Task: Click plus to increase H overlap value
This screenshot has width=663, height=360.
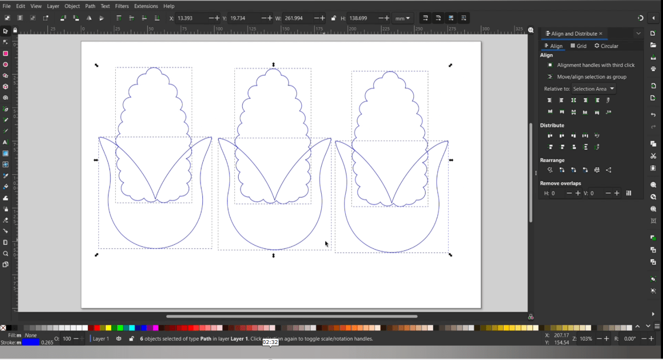Action: click(x=577, y=193)
